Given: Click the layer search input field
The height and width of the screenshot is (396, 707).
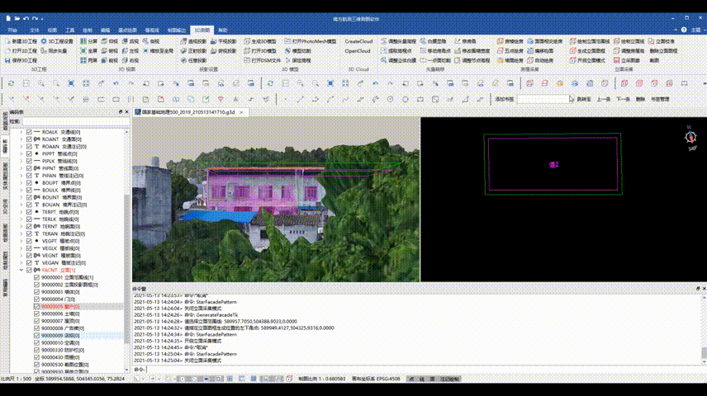Looking at the screenshot, I should pyautogui.click(x=74, y=121).
